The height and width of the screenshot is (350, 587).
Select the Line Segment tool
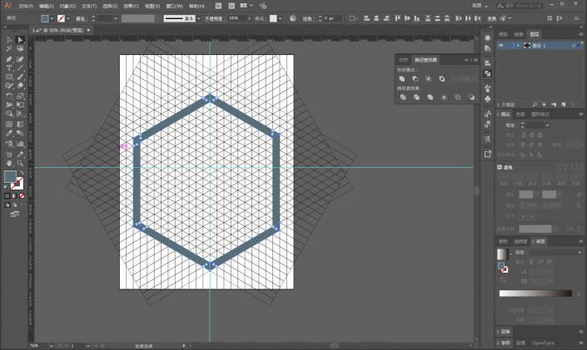(x=20, y=68)
